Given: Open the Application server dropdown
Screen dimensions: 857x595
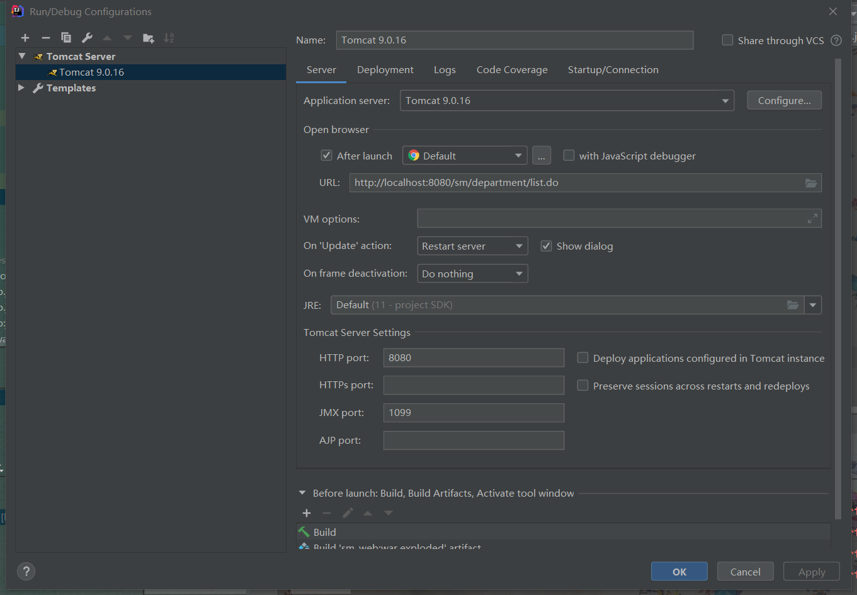Looking at the screenshot, I should (567, 101).
